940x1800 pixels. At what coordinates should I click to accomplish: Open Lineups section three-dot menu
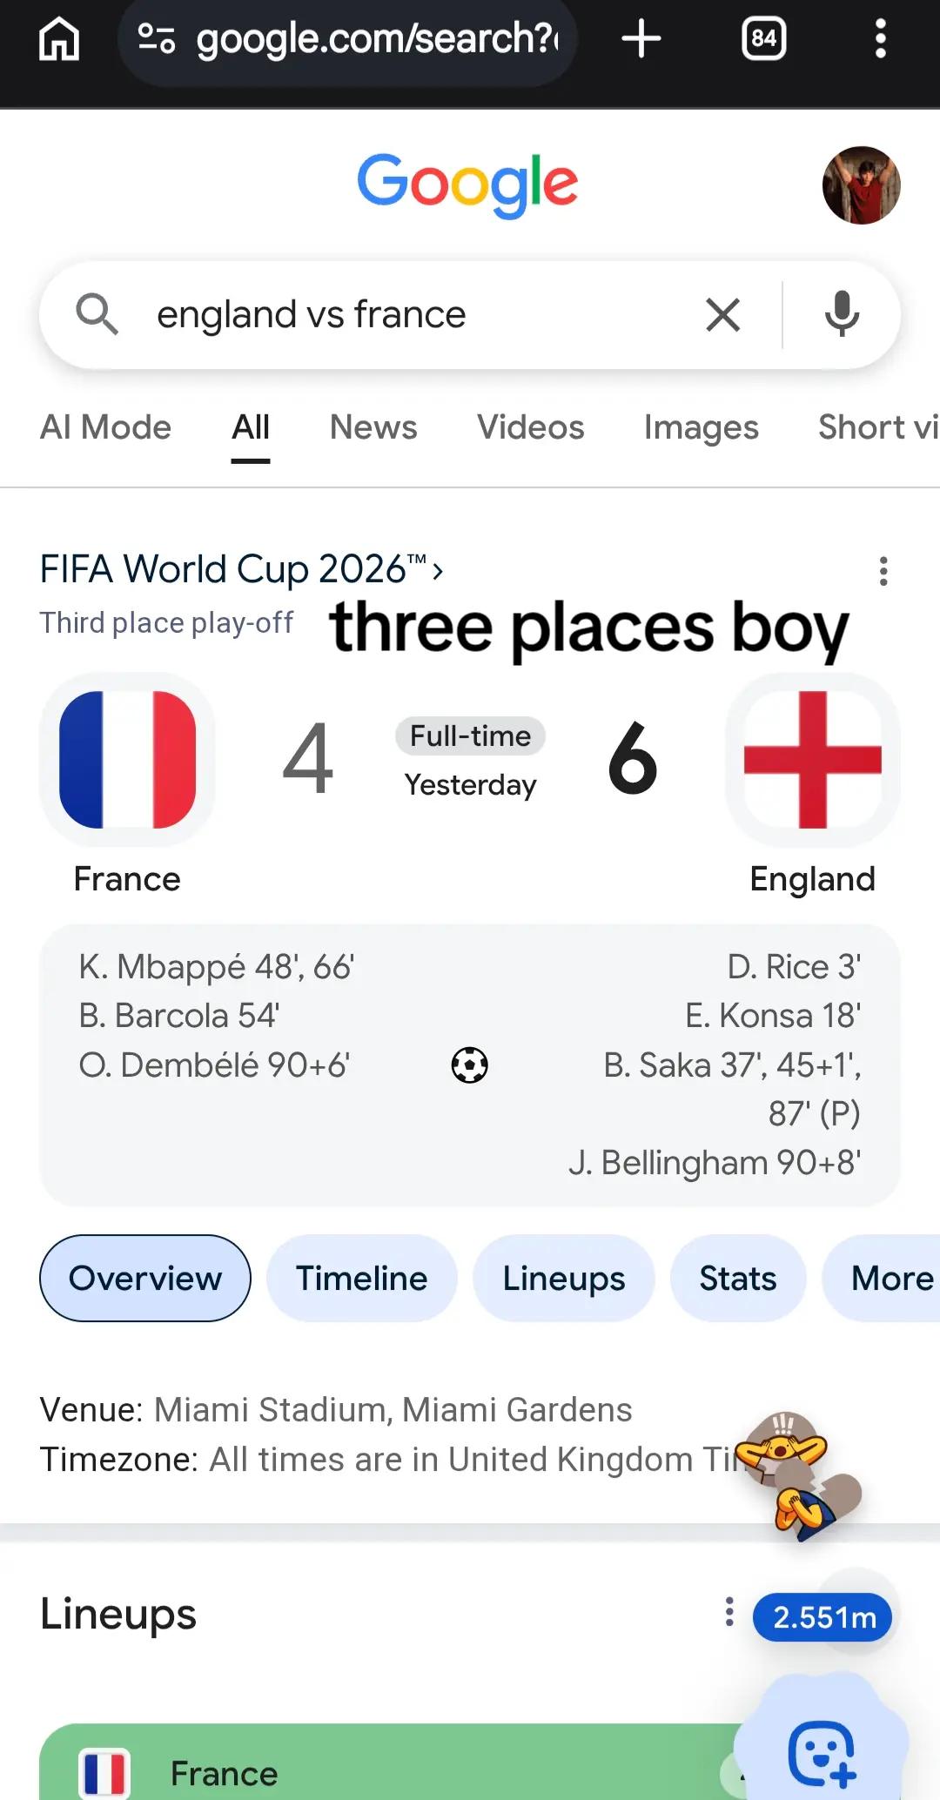coord(729,1612)
